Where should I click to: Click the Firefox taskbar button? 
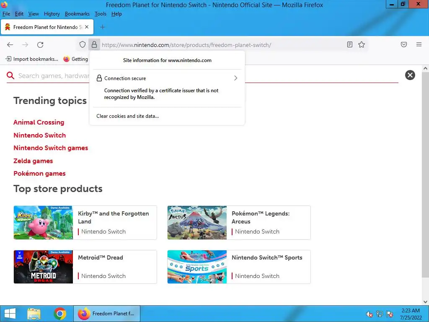(107, 314)
